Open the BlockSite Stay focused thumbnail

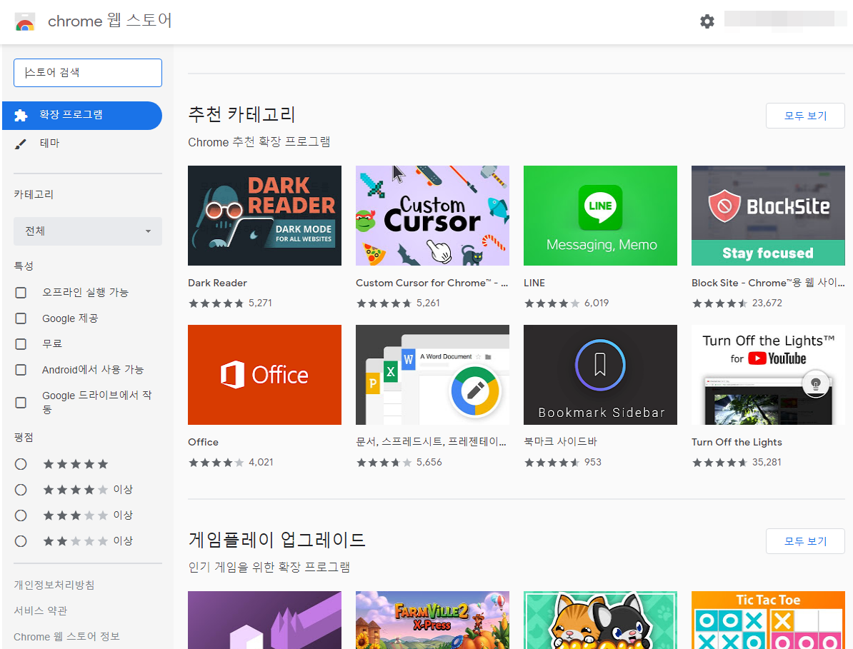click(768, 216)
